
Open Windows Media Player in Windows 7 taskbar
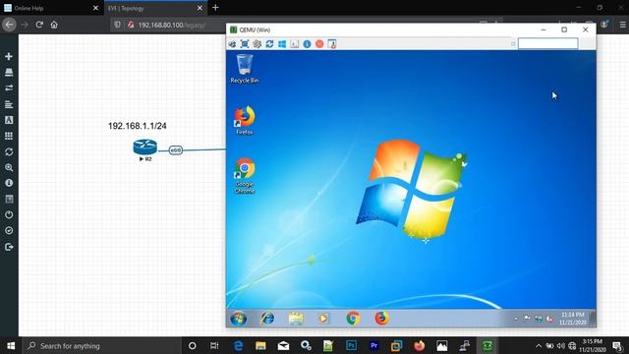[x=323, y=319]
